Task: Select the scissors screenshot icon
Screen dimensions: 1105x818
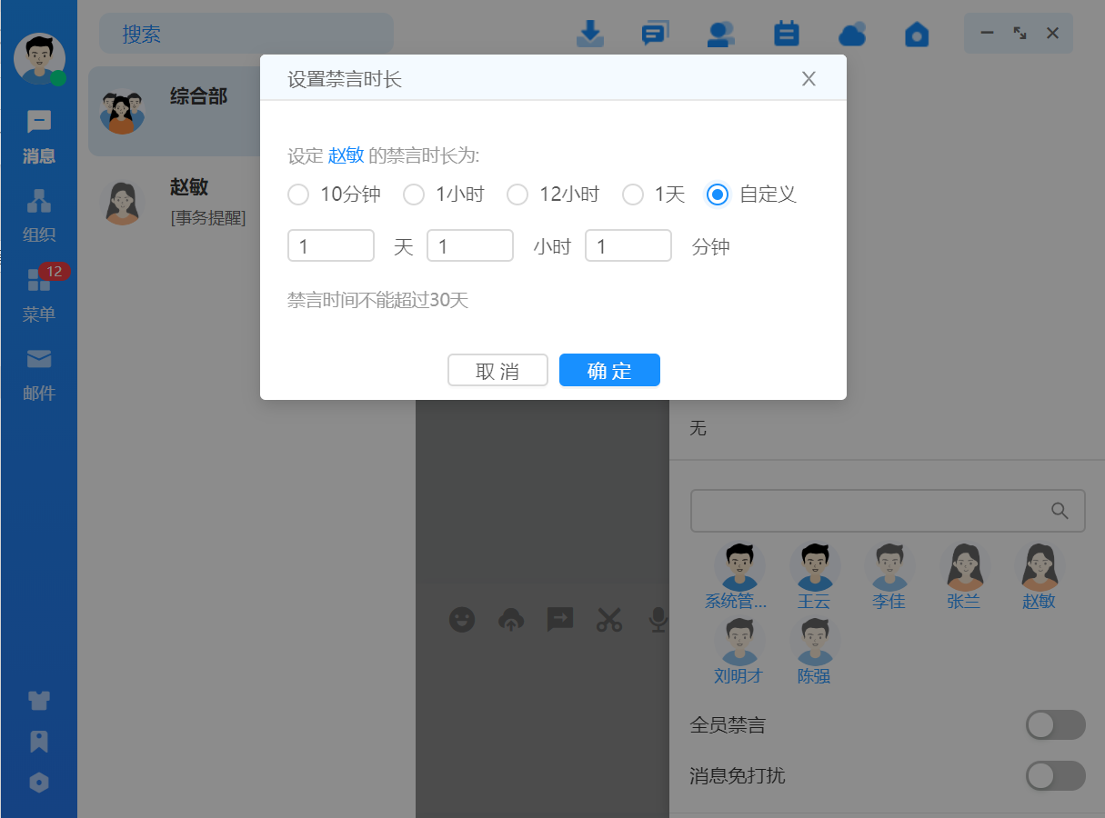Action: [608, 620]
